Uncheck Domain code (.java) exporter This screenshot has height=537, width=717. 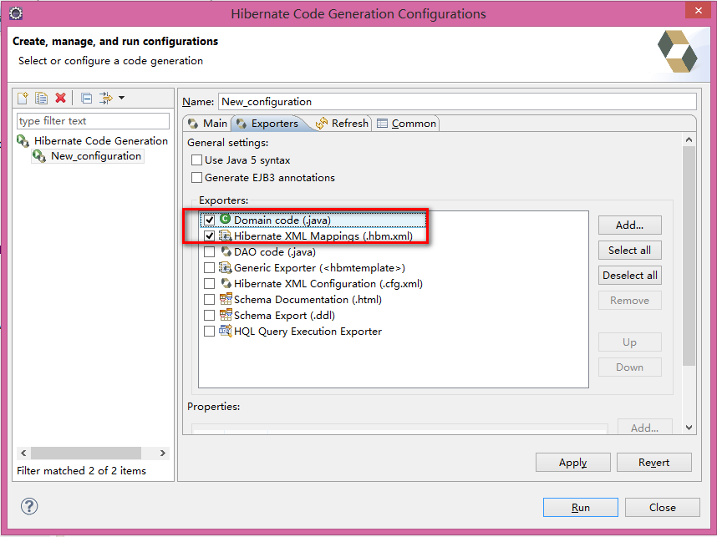(210, 220)
